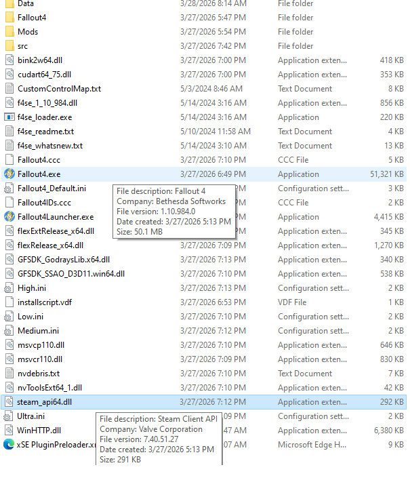This screenshot has width=410, height=478.
Task: Click the Low.ini settings file icon
Action: [9, 316]
